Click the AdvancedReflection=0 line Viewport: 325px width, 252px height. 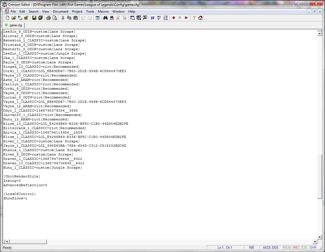tap(25, 185)
